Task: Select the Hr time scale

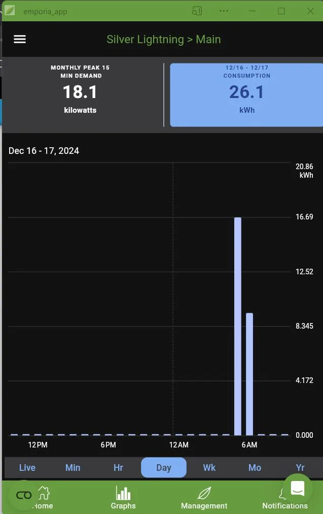Action: point(118,468)
